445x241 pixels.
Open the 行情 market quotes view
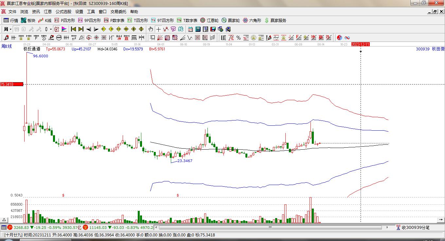(x=11, y=20)
